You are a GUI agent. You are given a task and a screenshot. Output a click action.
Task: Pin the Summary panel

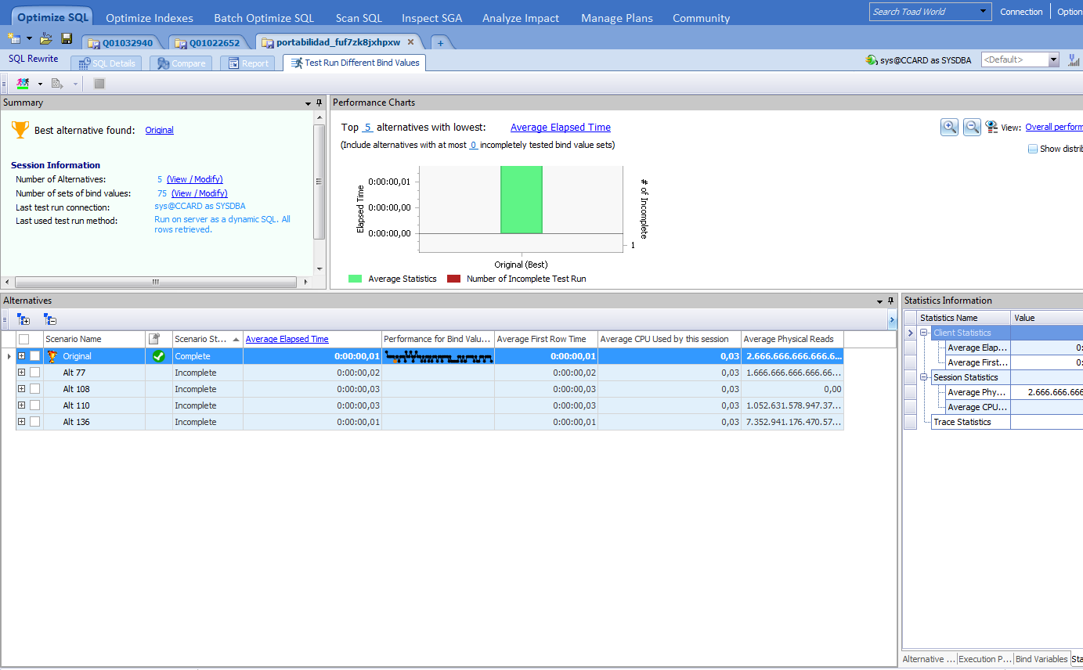tap(319, 103)
